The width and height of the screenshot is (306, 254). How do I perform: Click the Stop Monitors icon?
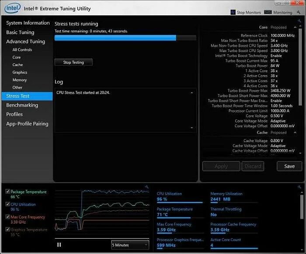tap(233, 12)
